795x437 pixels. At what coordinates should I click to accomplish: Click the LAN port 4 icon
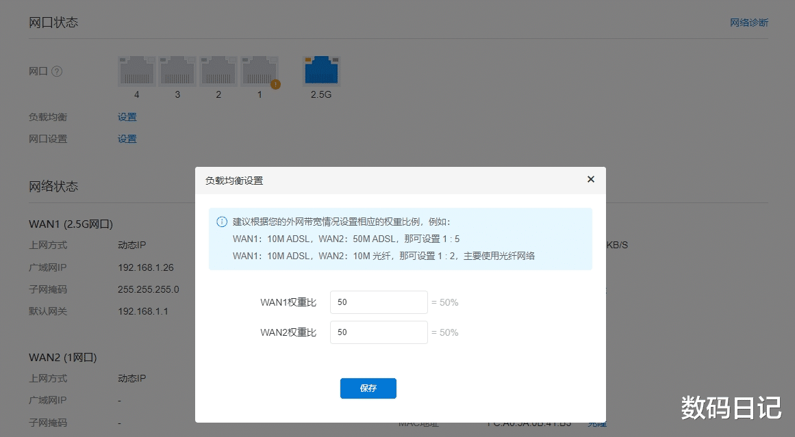click(137, 71)
